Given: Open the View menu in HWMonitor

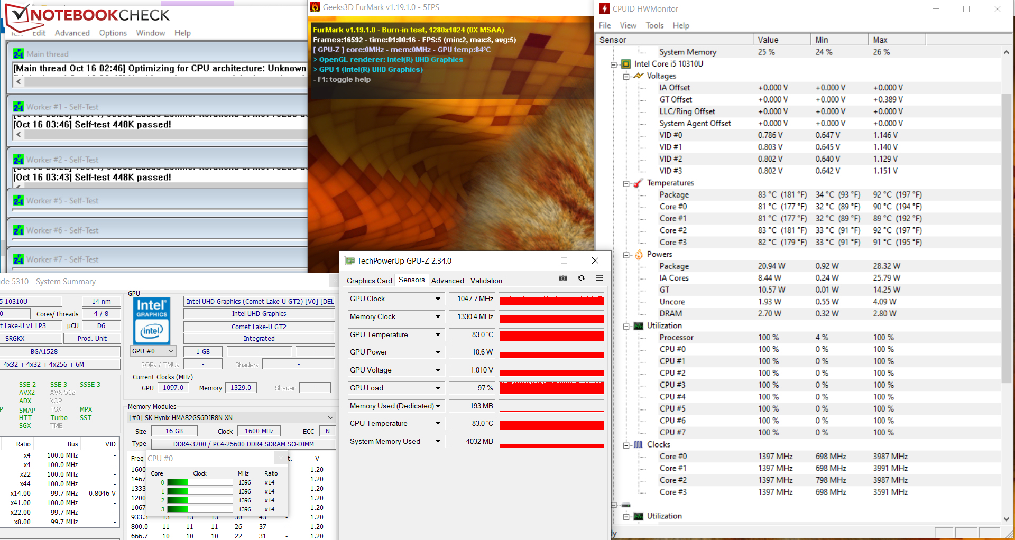Looking at the screenshot, I should [x=628, y=25].
